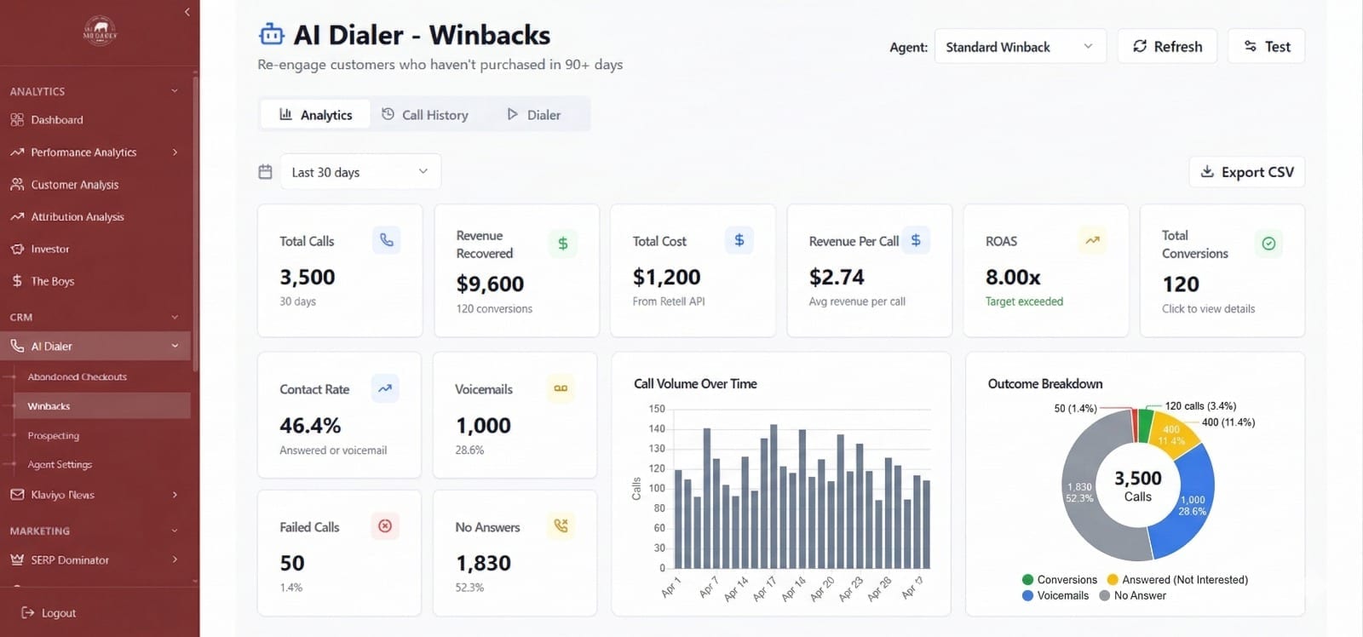Click the calendar icon beside date range

pos(266,172)
